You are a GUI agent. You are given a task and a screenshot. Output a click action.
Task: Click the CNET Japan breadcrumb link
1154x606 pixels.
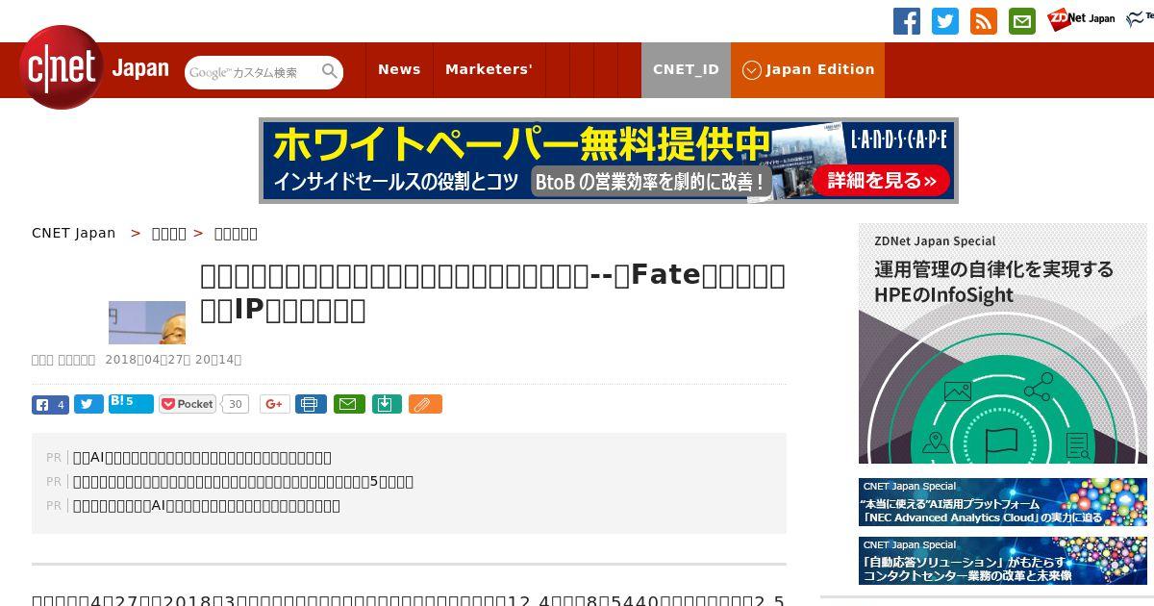tap(74, 233)
